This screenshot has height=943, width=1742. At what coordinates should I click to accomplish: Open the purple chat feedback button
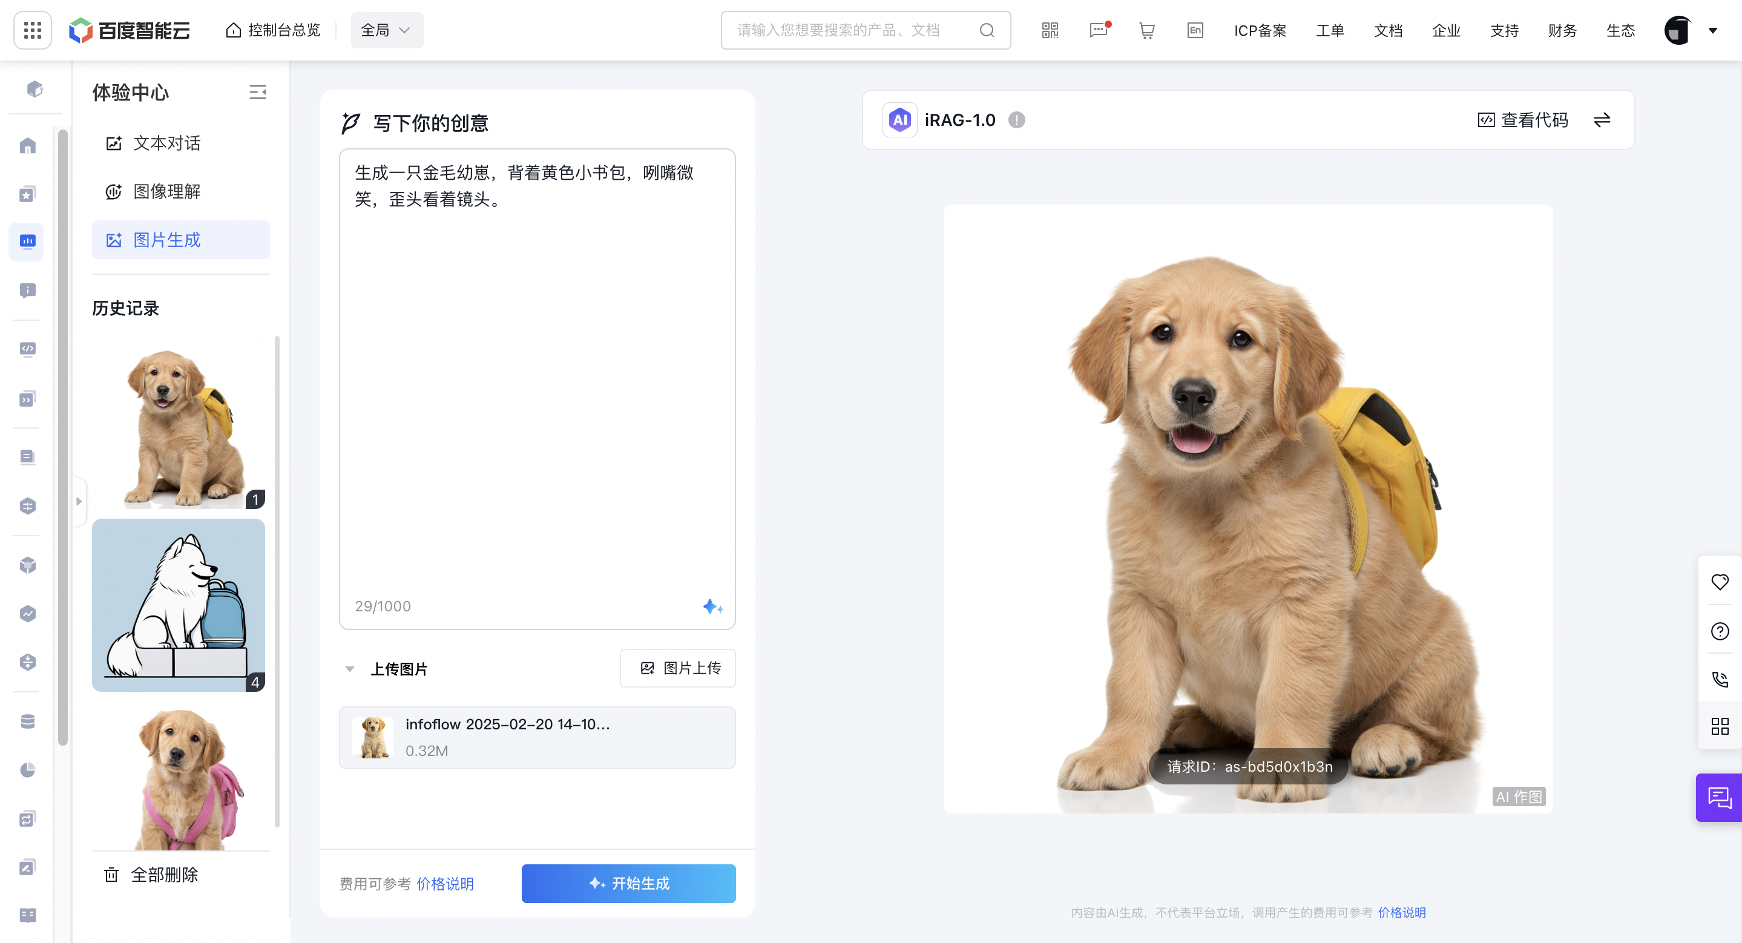tap(1718, 797)
